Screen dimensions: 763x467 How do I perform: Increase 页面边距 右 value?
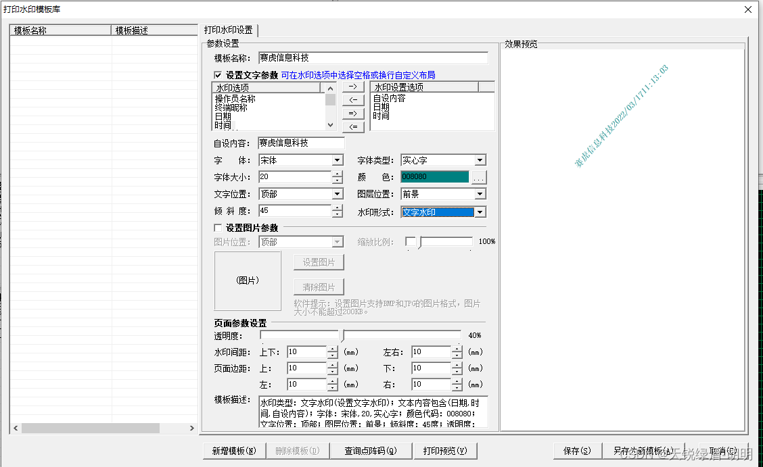point(457,381)
